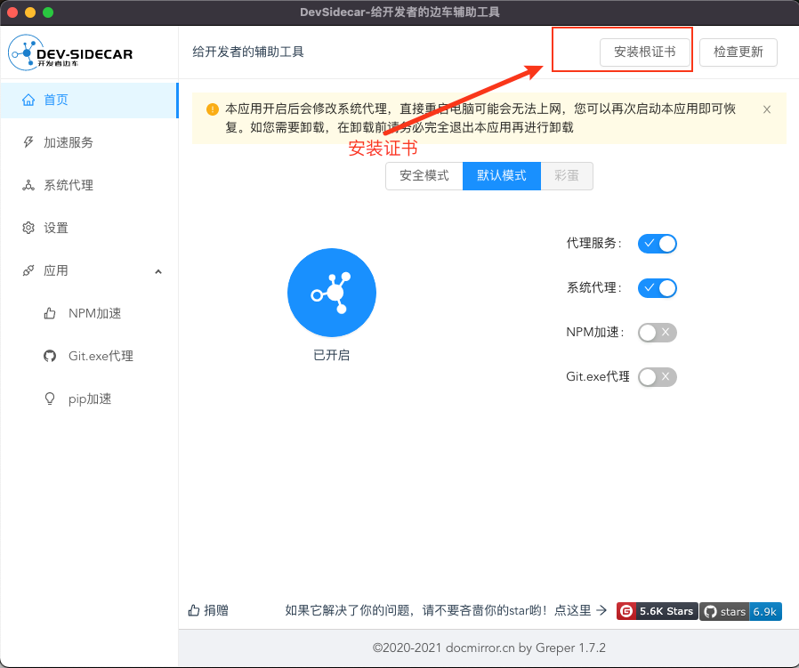This screenshot has height=668, width=799.
Task: Open the Gitee 5.6K Stars badge
Action: (657, 611)
